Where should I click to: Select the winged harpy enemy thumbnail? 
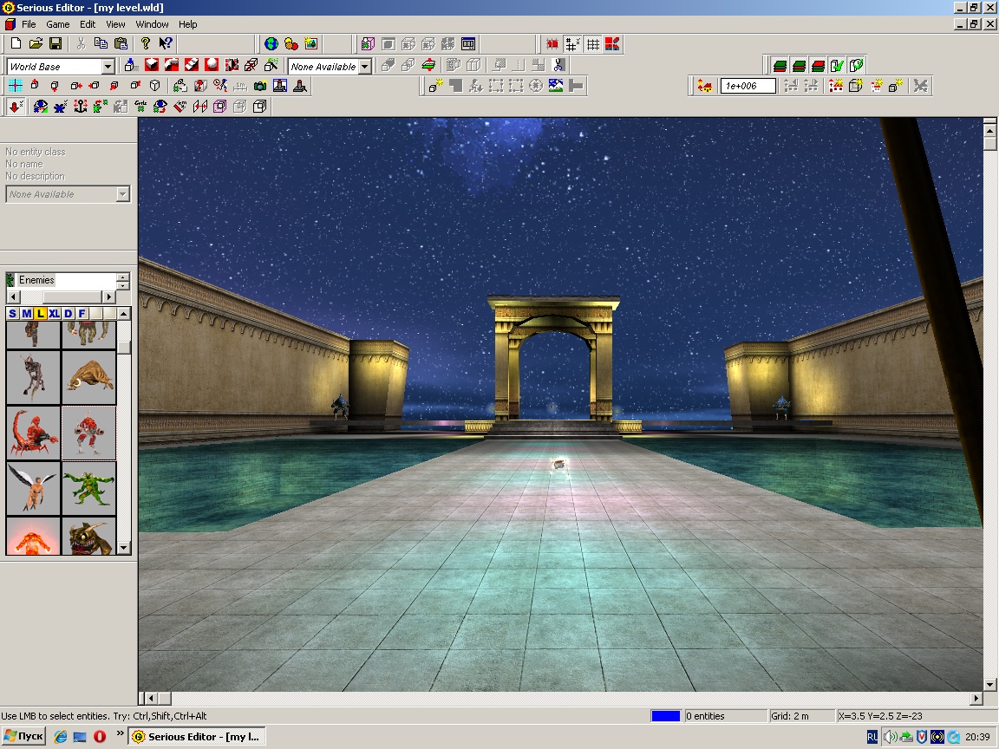[x=33, y=489]
